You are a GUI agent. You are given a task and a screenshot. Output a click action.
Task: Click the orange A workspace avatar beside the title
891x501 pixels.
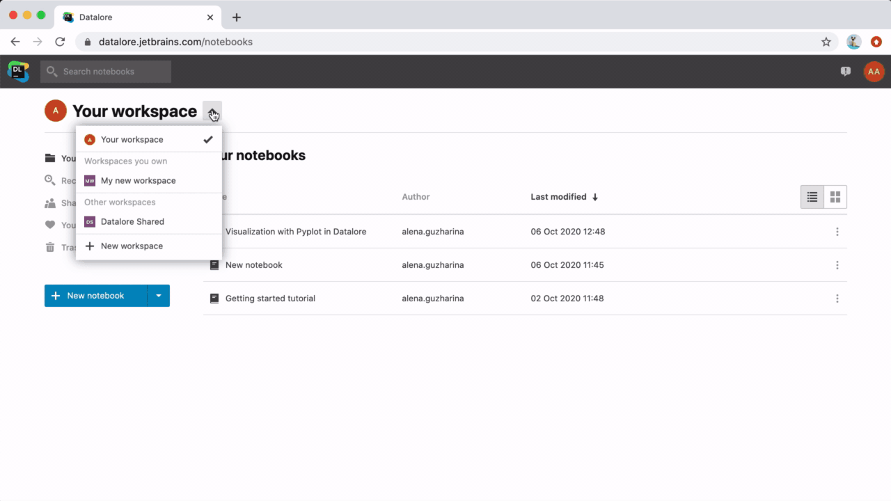point(56,111)
